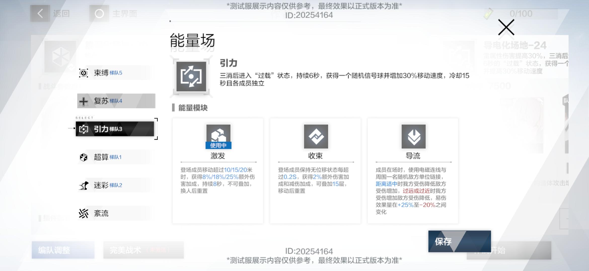Image resolution: width=589 pixels, height=271 pixels.
Task: Click the 束缚 binding target icon
Action: 83,73
